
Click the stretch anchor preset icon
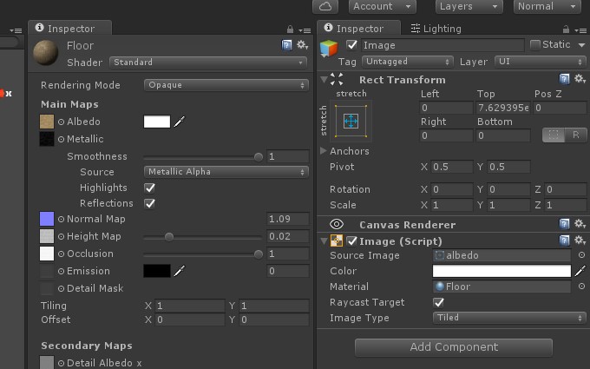pyautogui.click(x=351, y=122)
